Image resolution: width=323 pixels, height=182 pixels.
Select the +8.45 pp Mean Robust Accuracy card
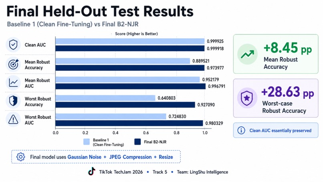click(276, 54)
